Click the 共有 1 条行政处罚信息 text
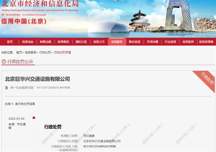Screen dimensions: 216x152 point(20,104)
